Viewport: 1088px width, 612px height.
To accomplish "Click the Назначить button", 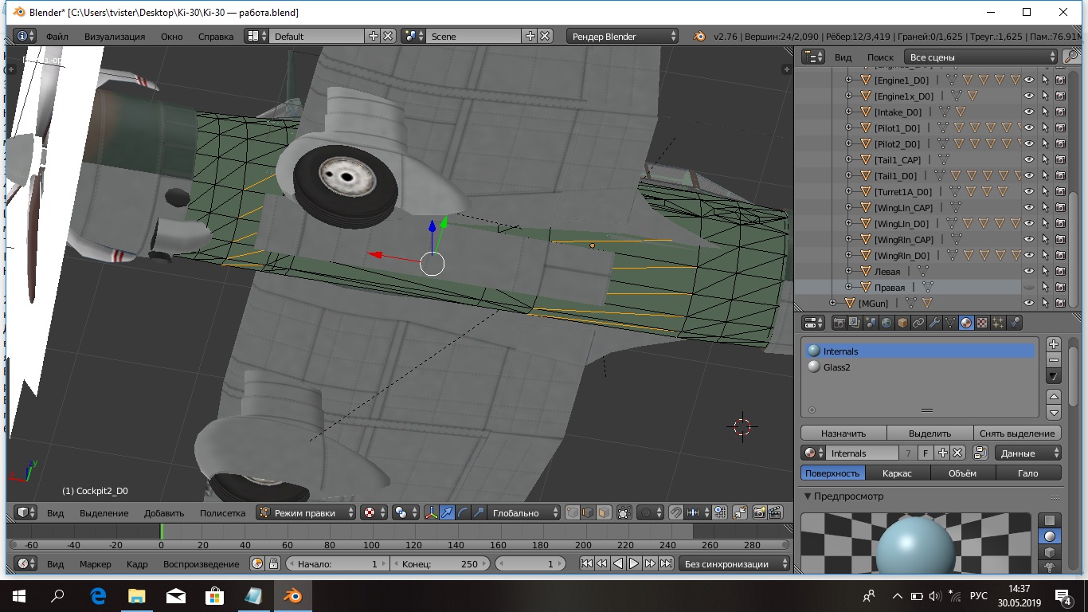I will pyautogui.click(x=843, y=433).
